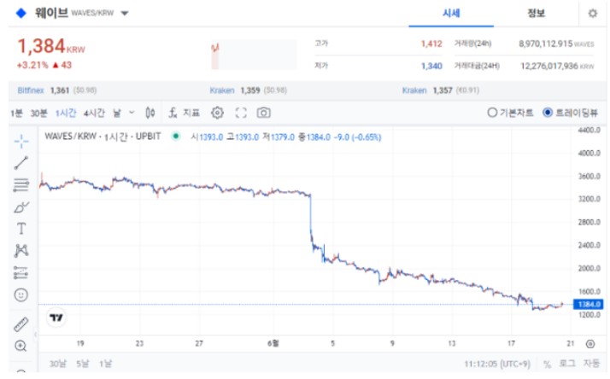Expand the interval dropdown arrow next to 날

tap(132, 113)
